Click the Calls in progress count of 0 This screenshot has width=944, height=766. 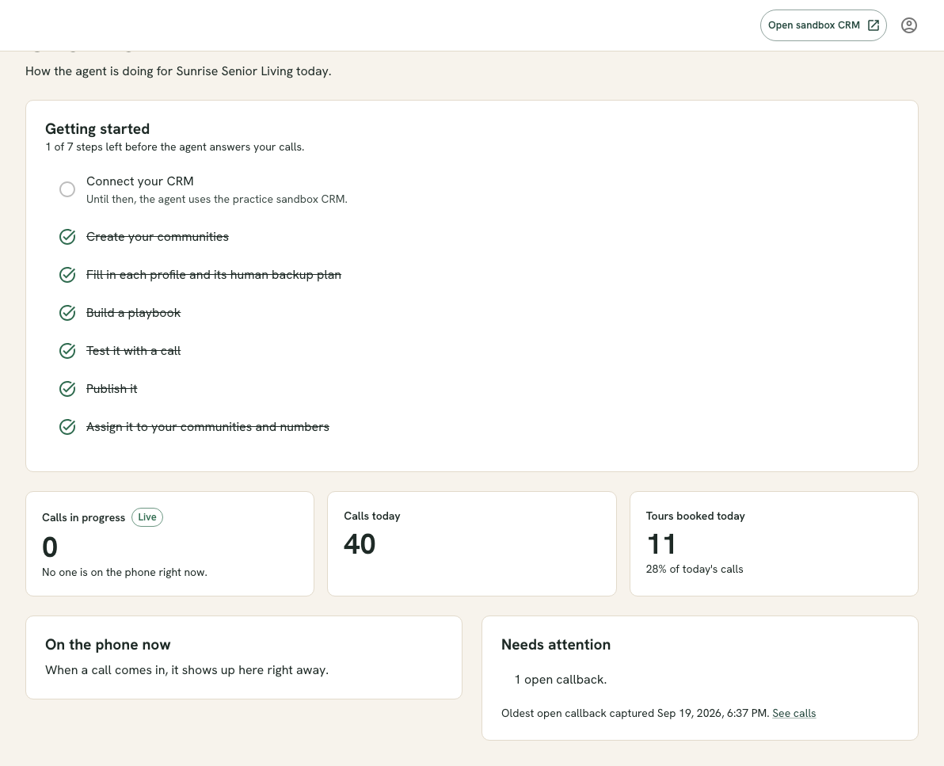tap(50, 547)
